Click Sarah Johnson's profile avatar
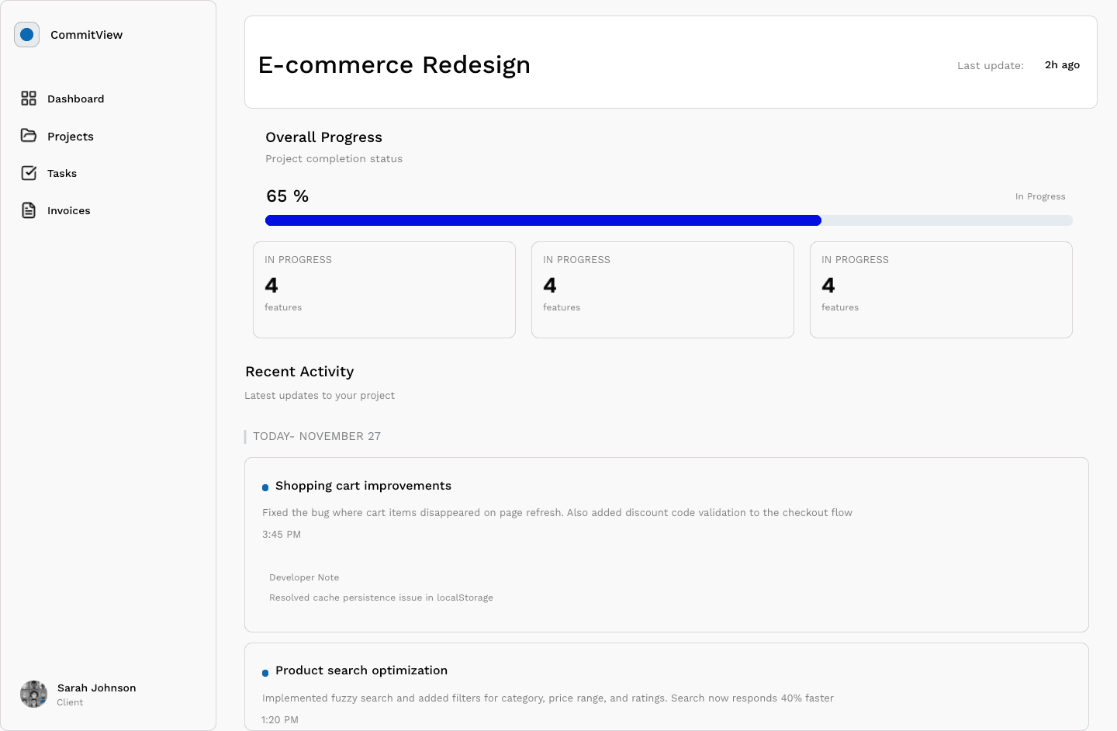This screenshot has width=1117, height=731. tap(34, 694)
